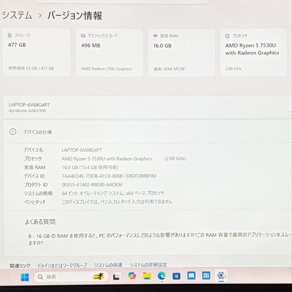Open Task View from the taskbar

(116, 277)
